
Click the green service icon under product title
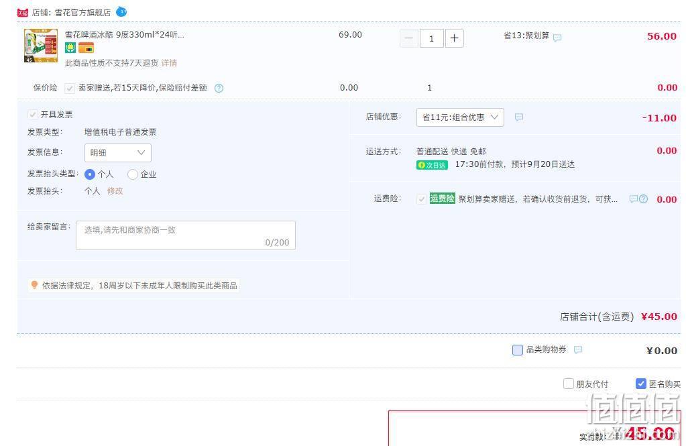point(70,48)
